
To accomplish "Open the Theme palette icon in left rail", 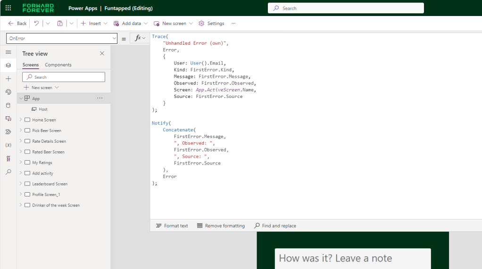I will 8,92.
